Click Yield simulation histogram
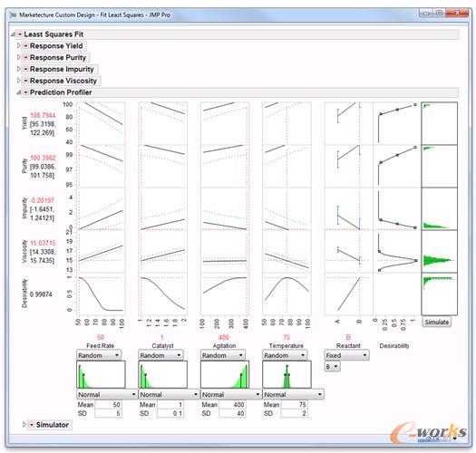The width and height of the screenshot is (476, 453). point(439,123)
